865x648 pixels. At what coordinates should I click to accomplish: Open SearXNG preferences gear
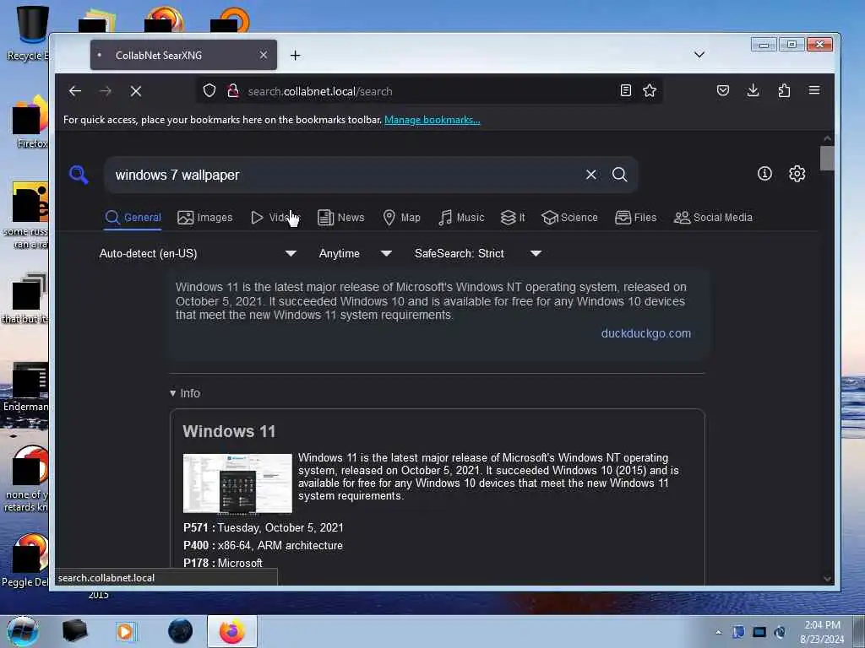point(797,174)
